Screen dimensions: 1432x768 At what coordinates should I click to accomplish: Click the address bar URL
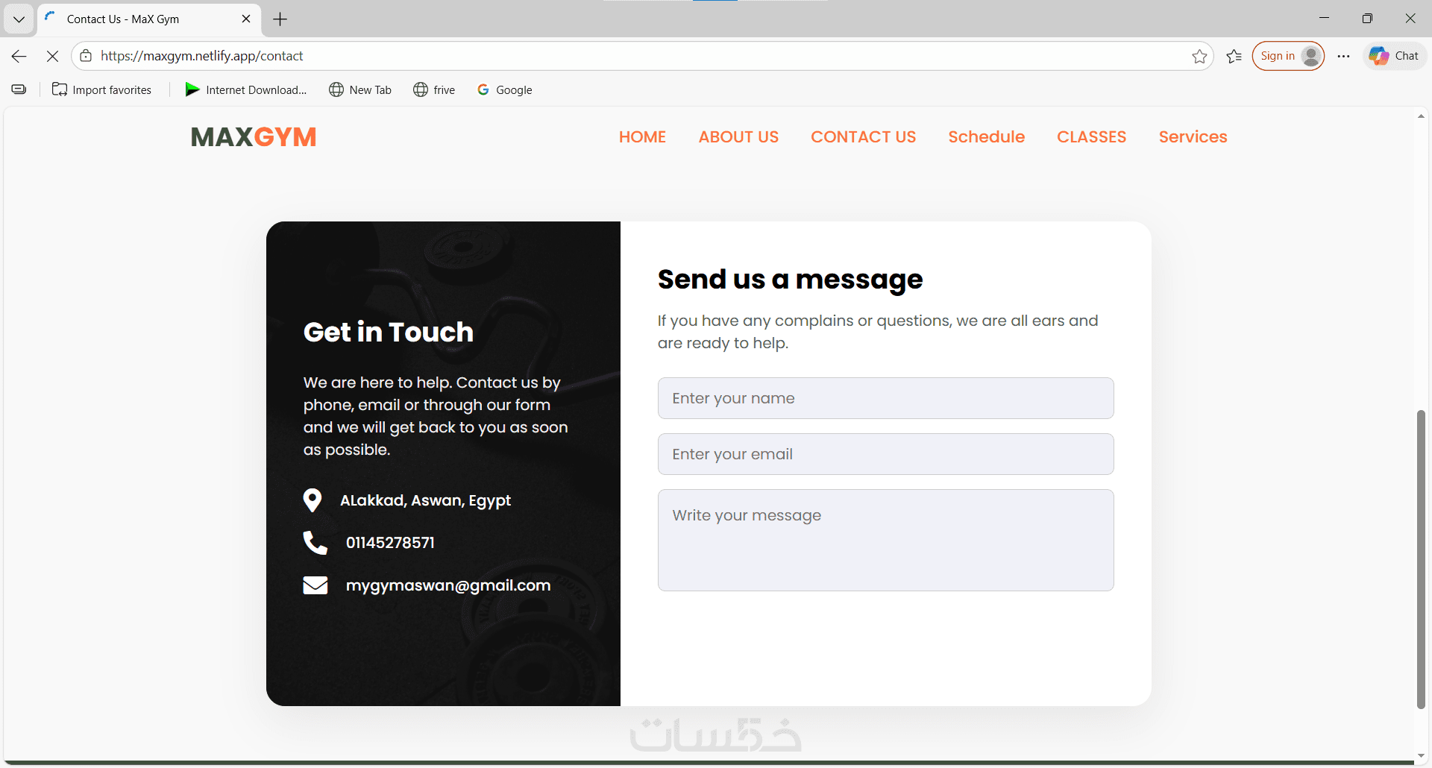click(x=201, y=56)
